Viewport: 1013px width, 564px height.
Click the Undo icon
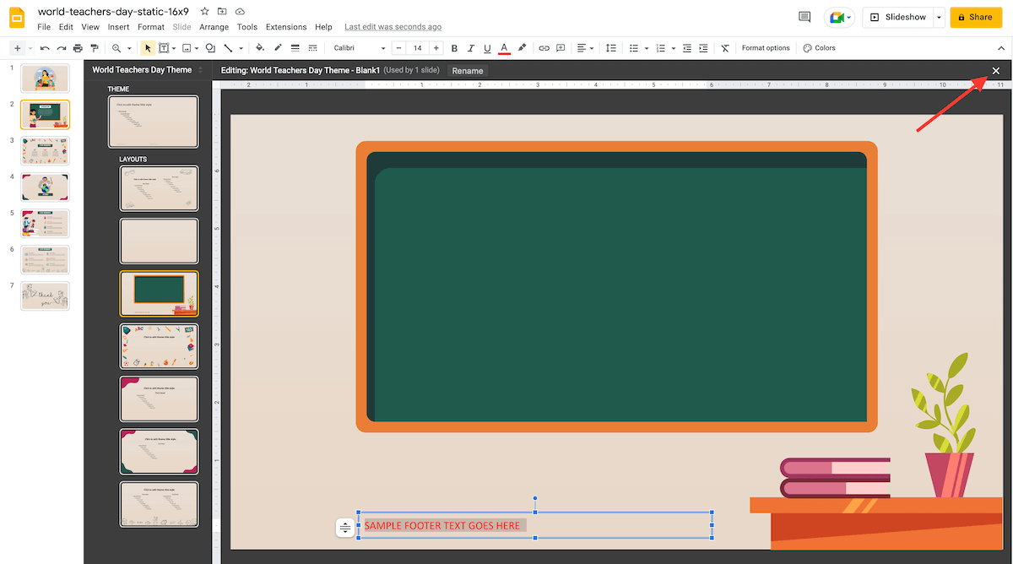(x=44, y=48)
